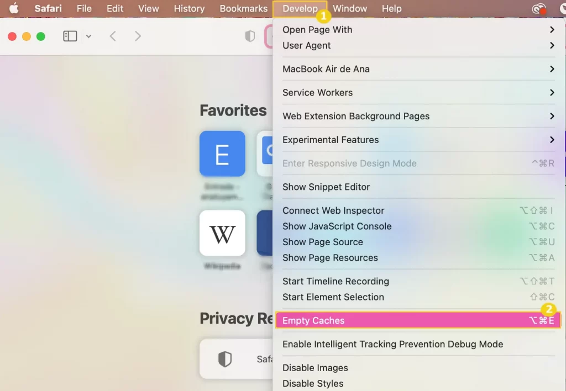The height and width of the screenshot is (391, 566).
Task: Click the Privacy Report shield card icon
Action: pyautogui.click(x=224, y=359)
